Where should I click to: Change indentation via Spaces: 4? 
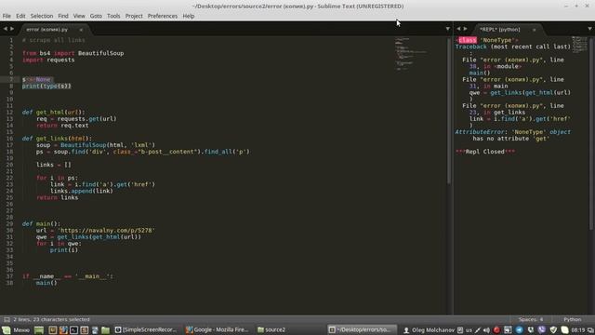531,319
